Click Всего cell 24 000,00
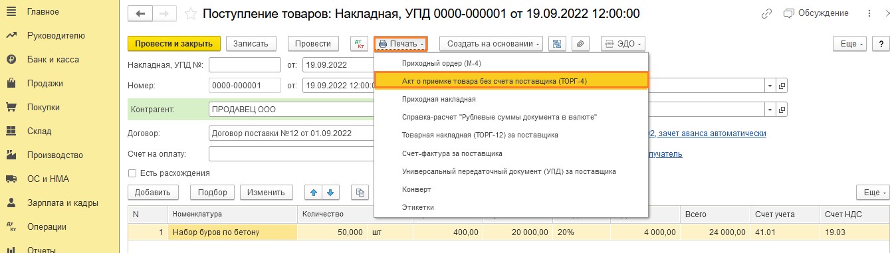 pyautogui.click(x=714, y=232)
